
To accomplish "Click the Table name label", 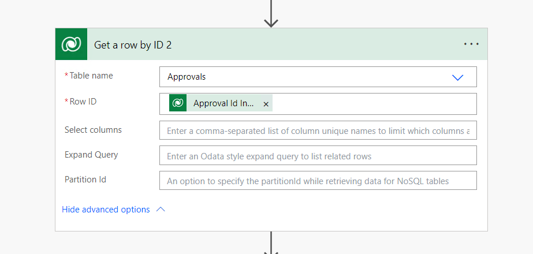I will [x=91, y=76].
